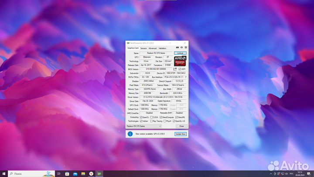Click the blue info icon

(130, 134)
